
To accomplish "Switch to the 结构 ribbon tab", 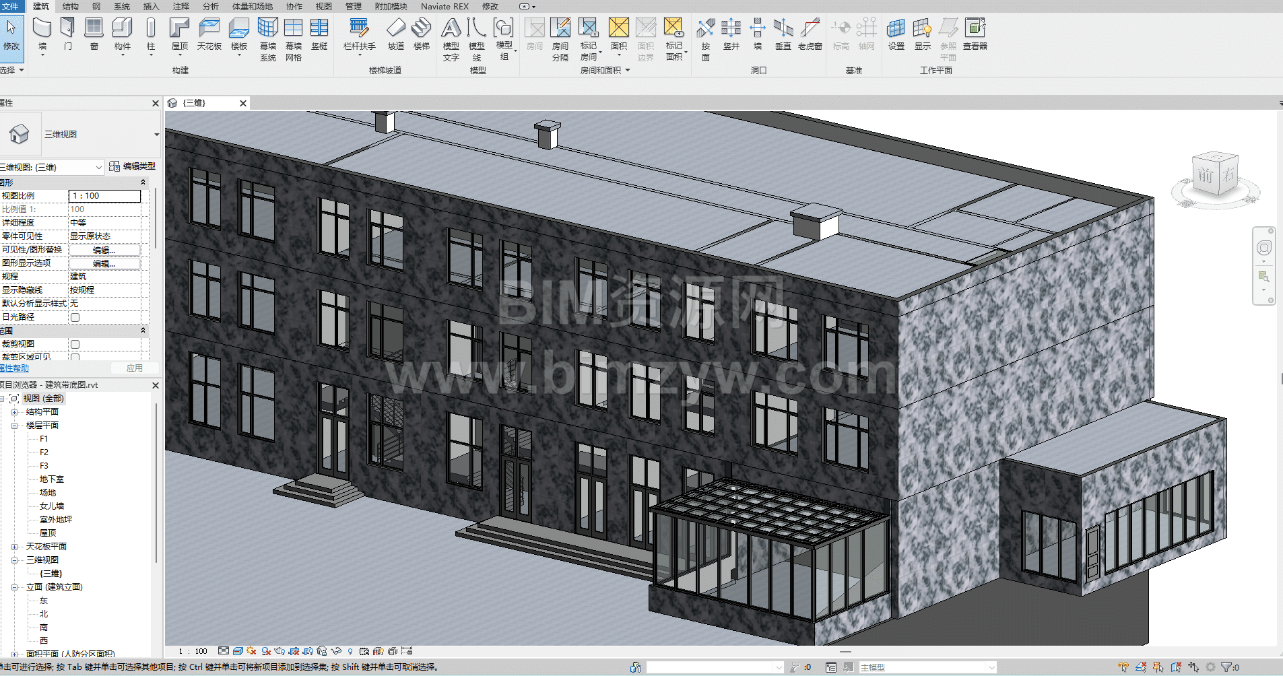I will 70,6.
